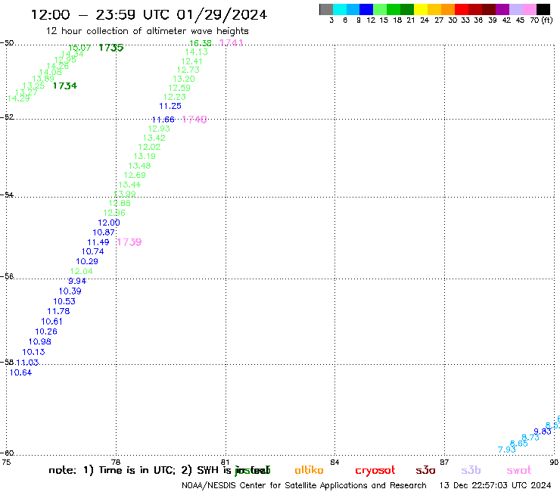Pick the yellow swatch in the wave height legend
The image size is (560, 492).
(x=421, y=9)
